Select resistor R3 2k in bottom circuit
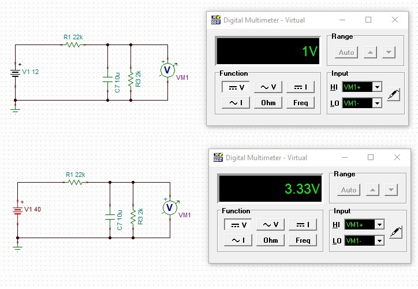This screenshot has height=289, width=418. pos(133,217)
